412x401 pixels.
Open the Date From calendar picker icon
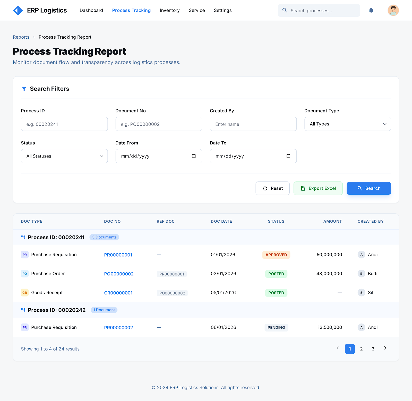(x=194, y=156)
